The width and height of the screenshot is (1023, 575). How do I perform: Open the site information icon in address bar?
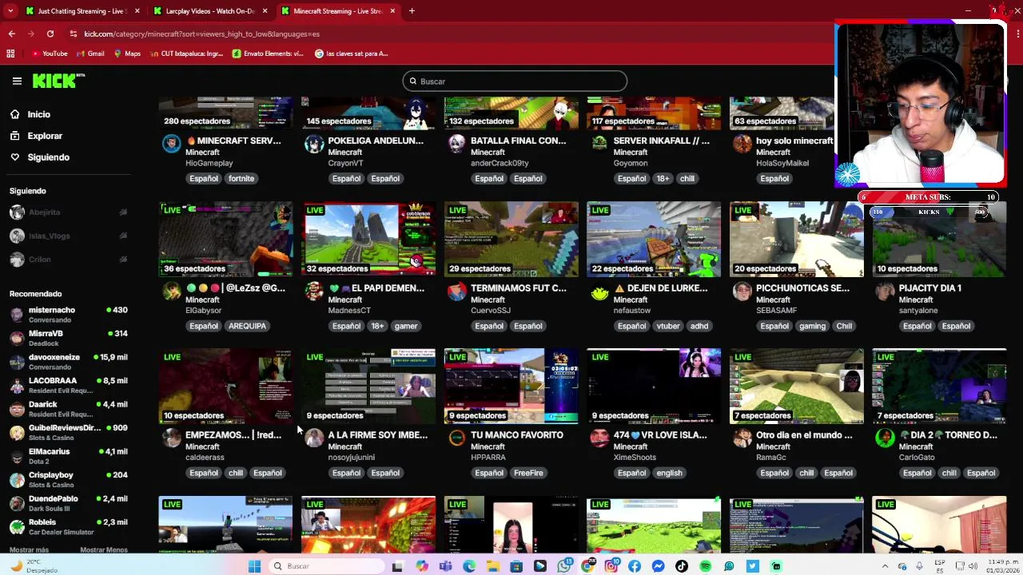click(74, 34)
